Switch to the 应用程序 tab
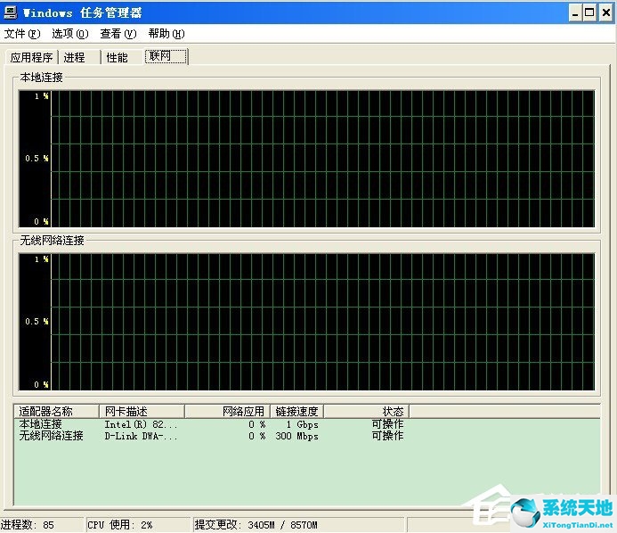Viewport: 617px width, 533px height. [31, 58]
